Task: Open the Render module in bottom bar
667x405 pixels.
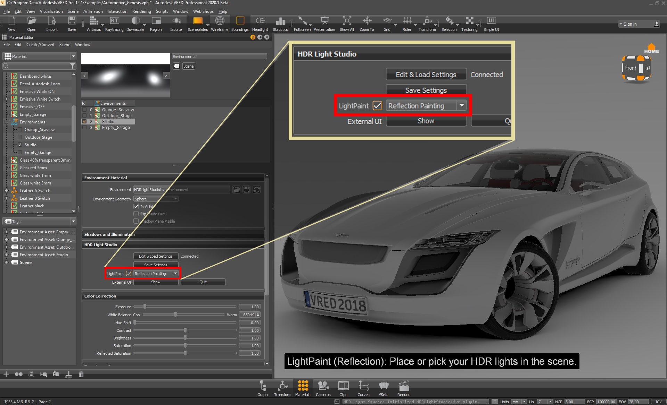Action: 403,388
